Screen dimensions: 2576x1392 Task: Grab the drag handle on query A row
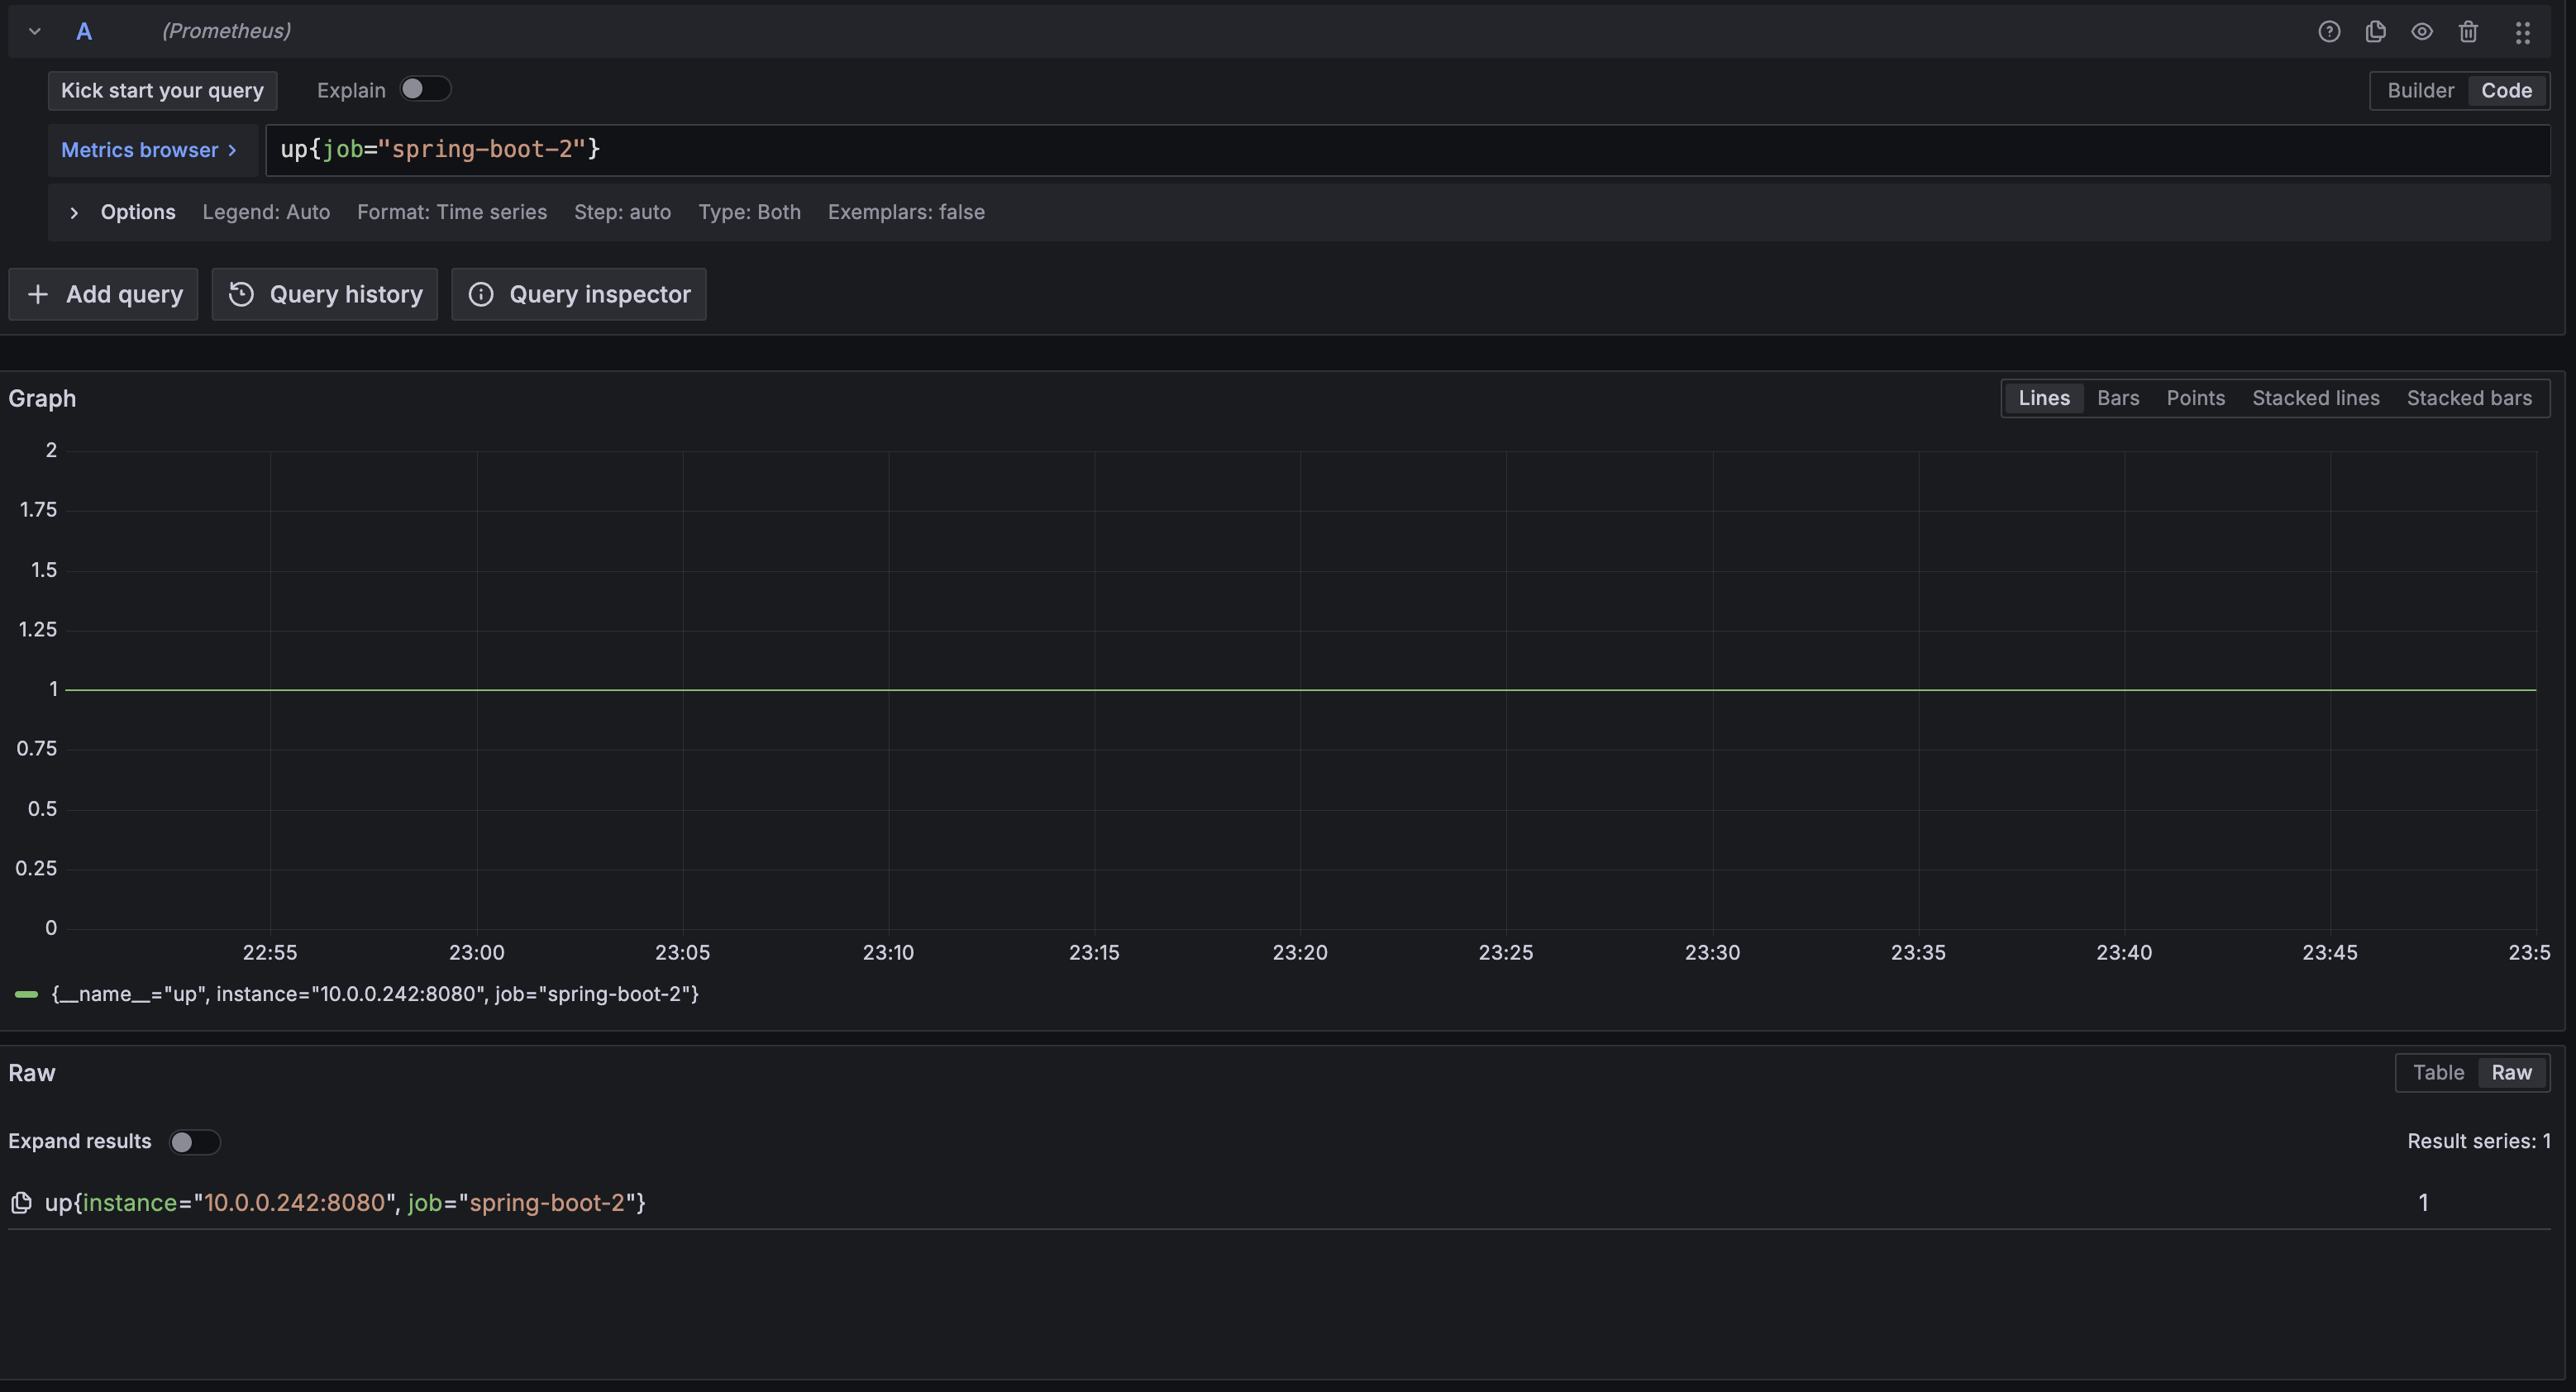(2523, 31)
